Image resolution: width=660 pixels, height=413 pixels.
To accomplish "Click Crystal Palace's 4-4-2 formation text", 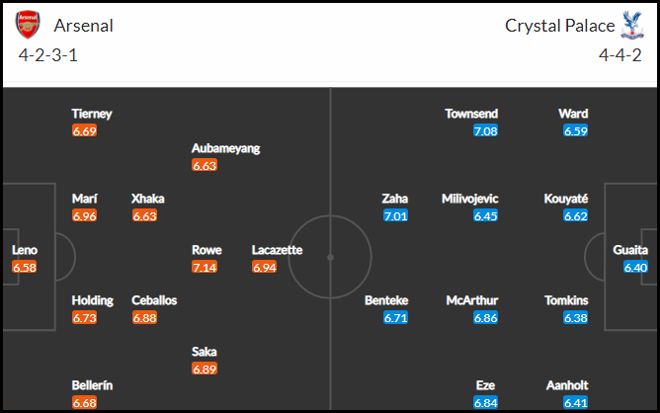I will pyautogui.click(x=620, y=55).
